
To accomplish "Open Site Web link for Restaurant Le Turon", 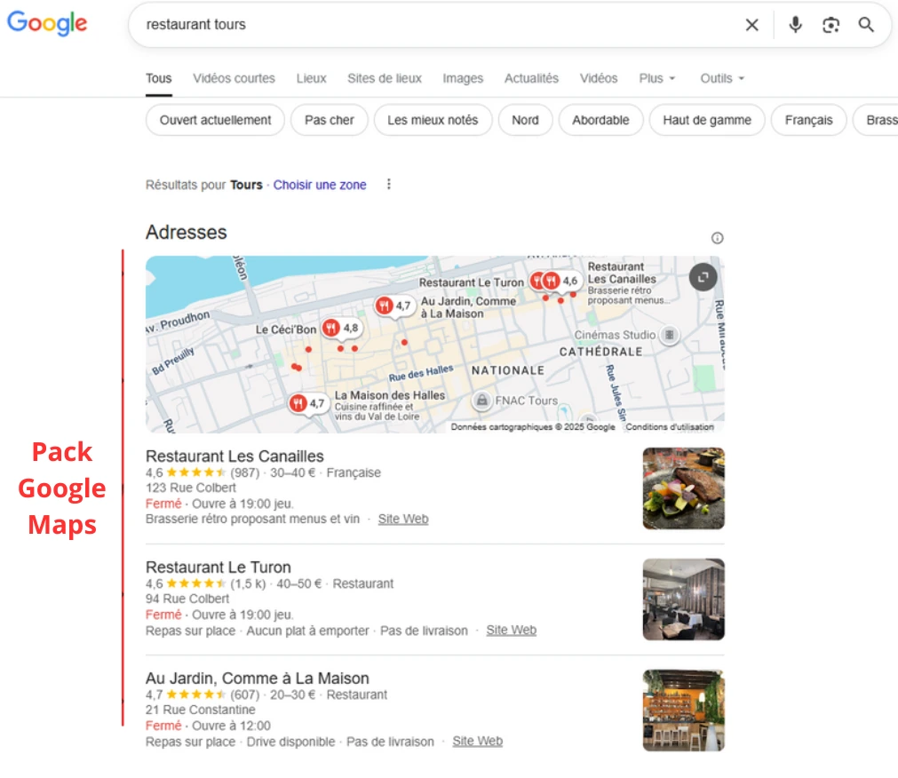I will point(511,631).
